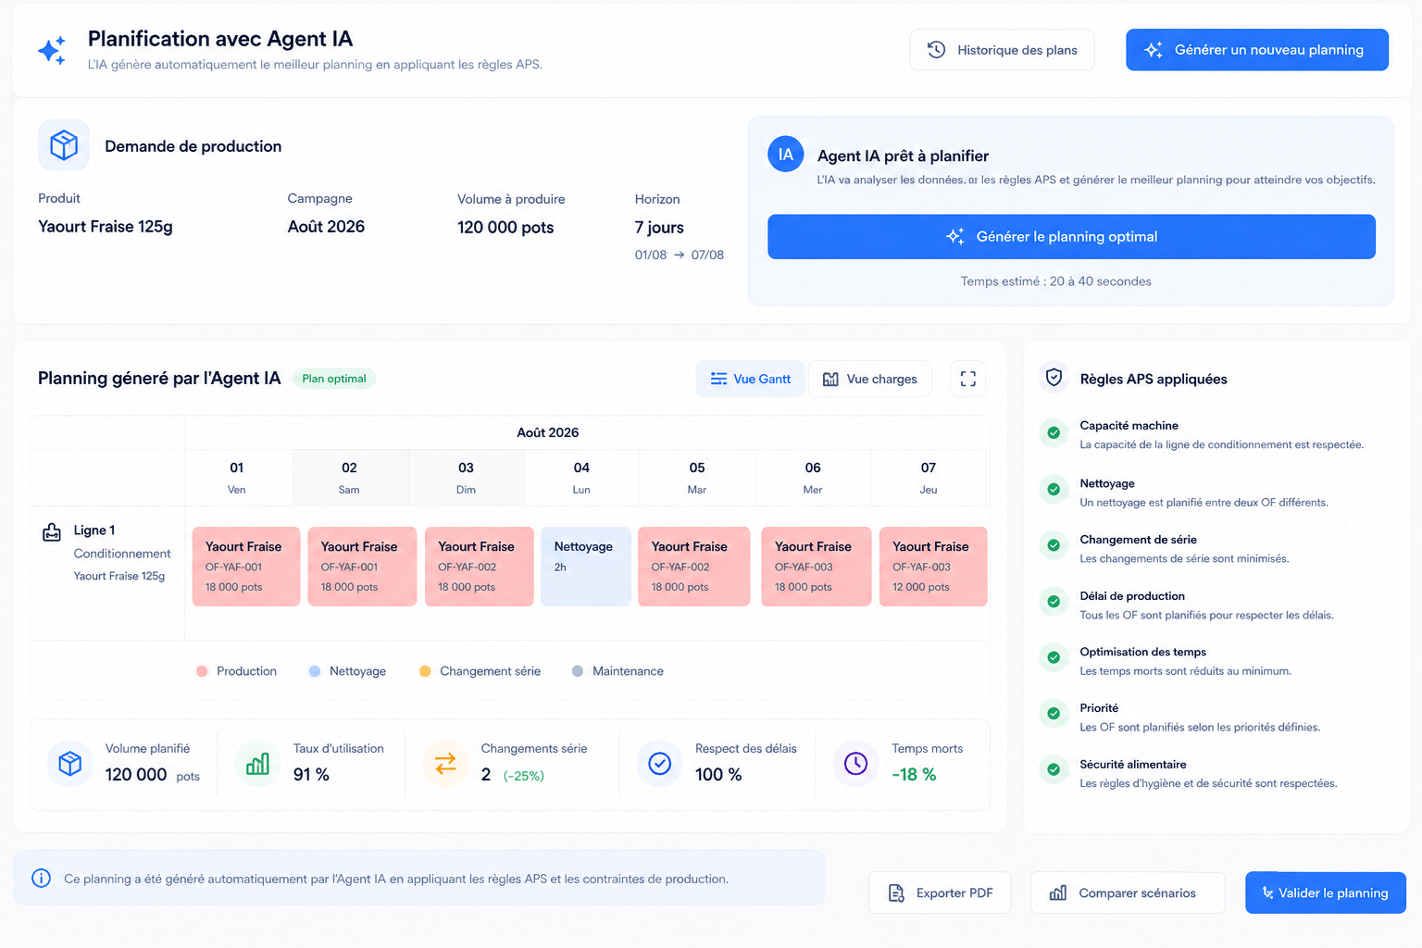
Task: Toggle fullscreen view of the Gantt
Action: point(968,379)
